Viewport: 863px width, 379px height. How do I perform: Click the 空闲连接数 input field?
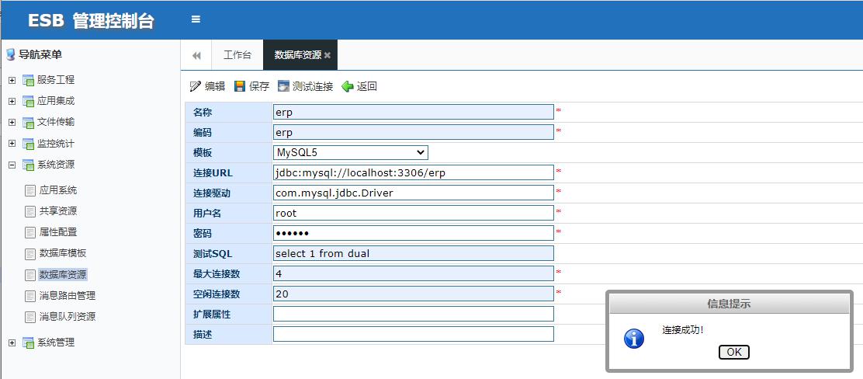[x=414, y=294]
